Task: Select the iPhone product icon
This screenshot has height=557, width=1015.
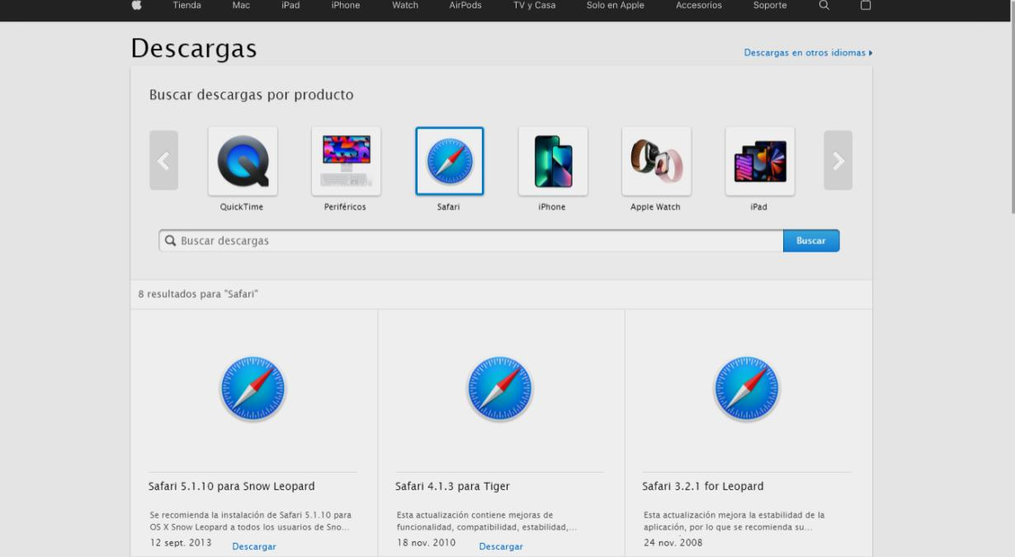Action: click(553, 161)
